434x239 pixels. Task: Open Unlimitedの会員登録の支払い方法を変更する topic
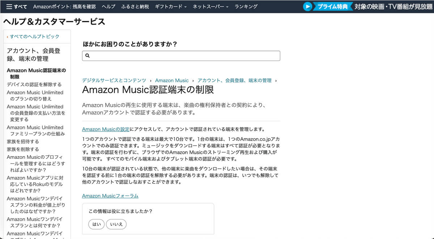36,113
